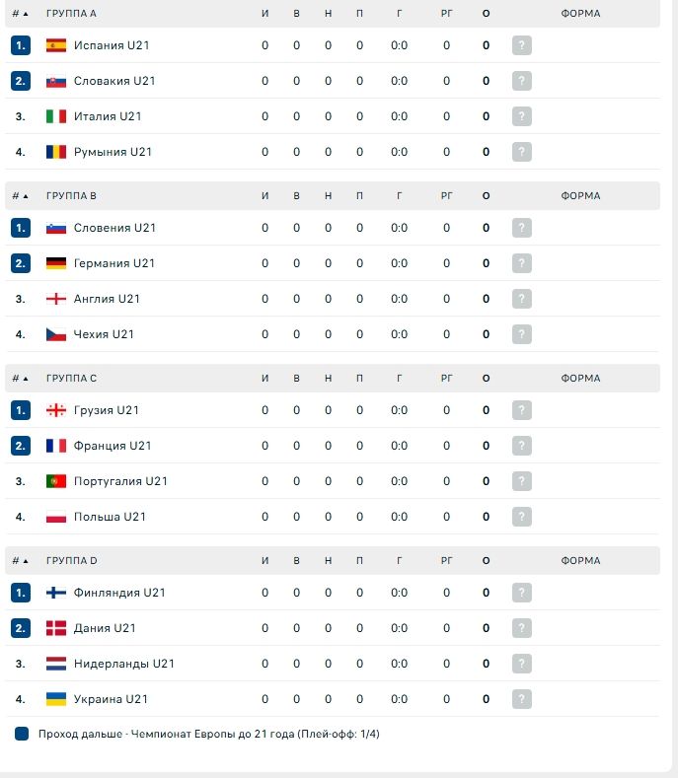Viewport: 678px width, 778px height.
Task: Click the Ukraine U21 flag icon
Action: [x=55, y=698]
